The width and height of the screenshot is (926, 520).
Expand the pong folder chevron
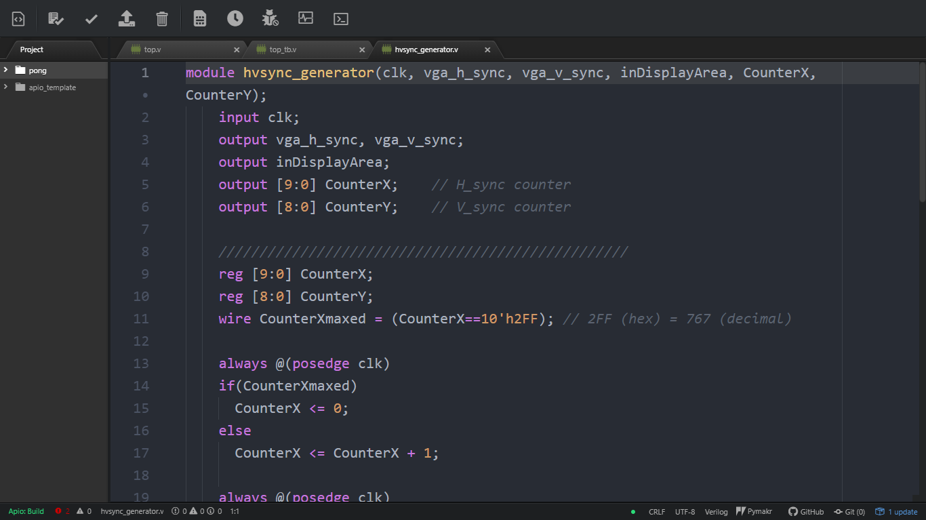(x=5, y=70)
